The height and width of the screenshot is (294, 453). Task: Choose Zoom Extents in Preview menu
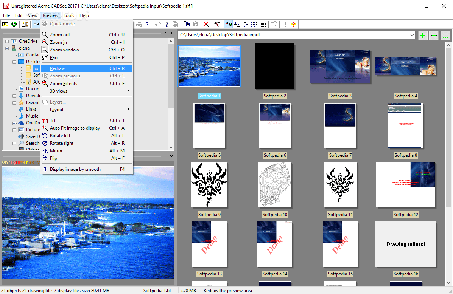[87, 84]
